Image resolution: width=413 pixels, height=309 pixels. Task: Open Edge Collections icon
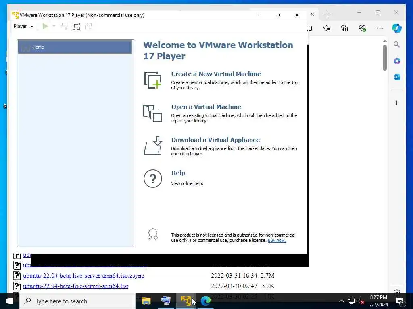coord(344,28)
